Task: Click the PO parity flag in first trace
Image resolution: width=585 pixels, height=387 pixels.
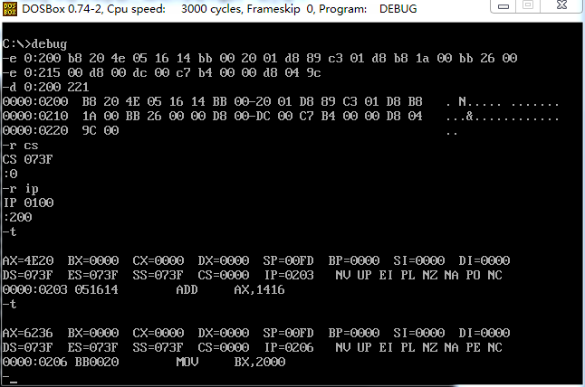Action: tap(473, 275)
